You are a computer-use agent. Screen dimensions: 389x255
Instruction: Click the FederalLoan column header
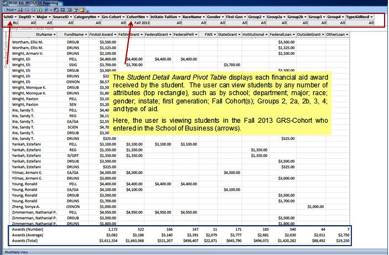(283, 34)
